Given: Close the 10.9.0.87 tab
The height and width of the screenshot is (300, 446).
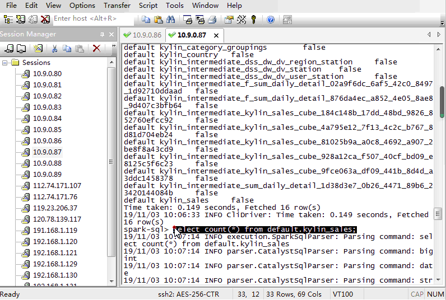Looking at the screenshot, I should (x=216, y=35).
